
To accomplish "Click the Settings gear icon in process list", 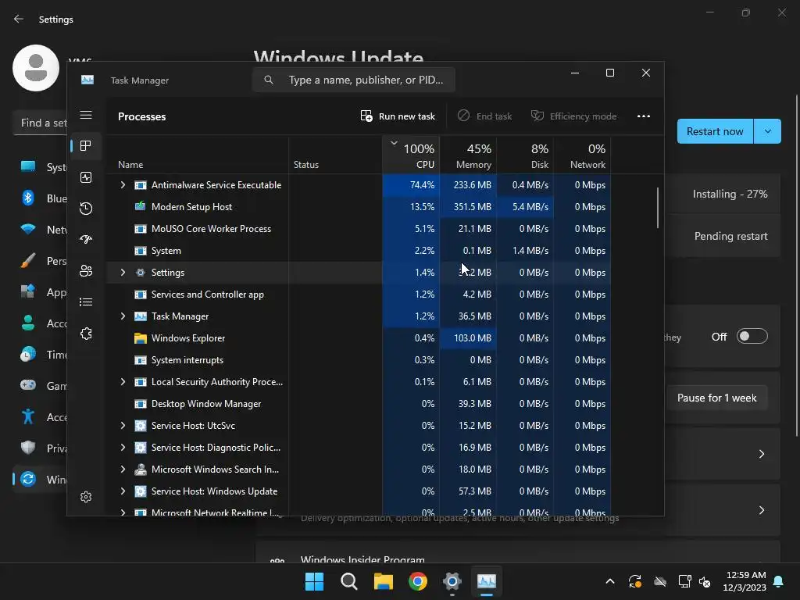I will tap(141, 273).
